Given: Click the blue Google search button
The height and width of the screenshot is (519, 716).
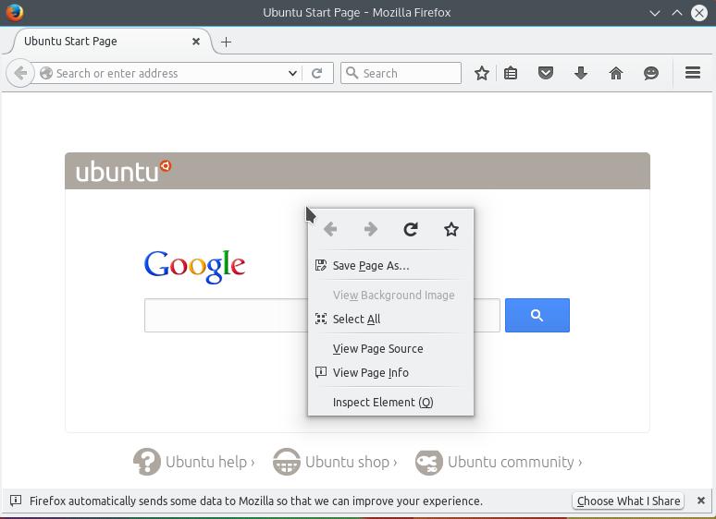Looking at the screenshot, I should [537, 316].
